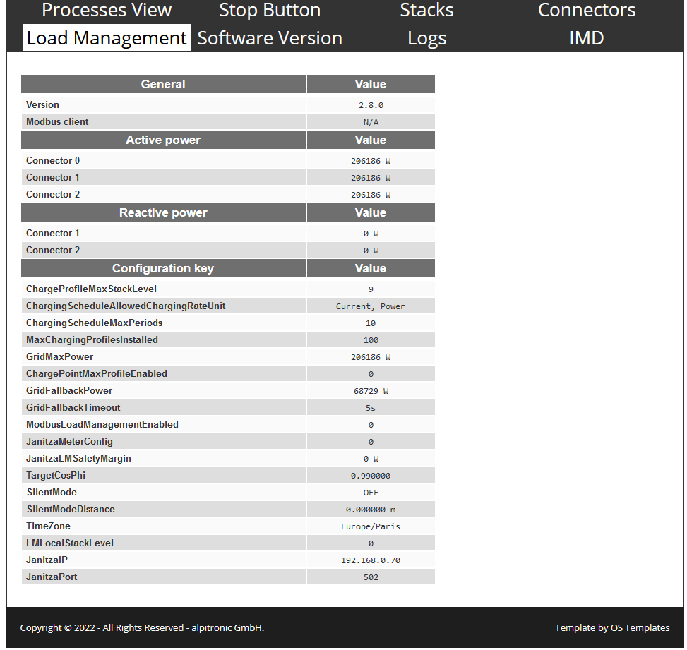Open the Connectors navigation tab
Image resolution: width=687 pixels, height=650 pixels.
coord(586,11)
